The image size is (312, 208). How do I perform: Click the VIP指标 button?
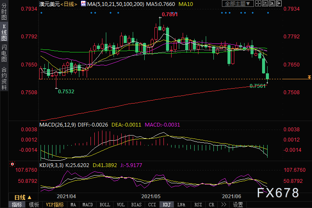coord(55,205)
